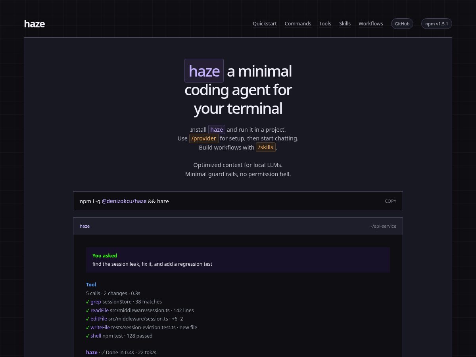The height and width of the screenshot is (357, 476).
Task: Click the 'Done in 0.4s' status line
Action: (121, 352)
